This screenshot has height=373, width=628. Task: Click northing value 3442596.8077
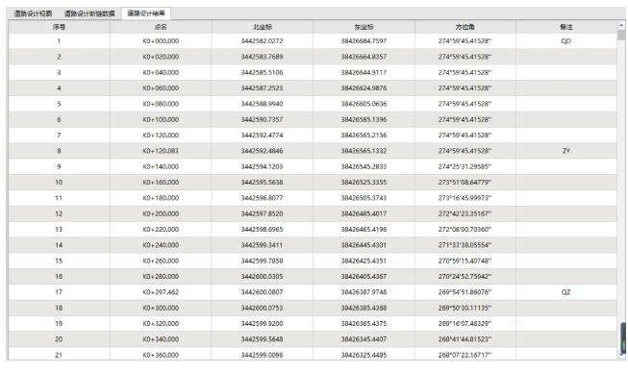262,198
